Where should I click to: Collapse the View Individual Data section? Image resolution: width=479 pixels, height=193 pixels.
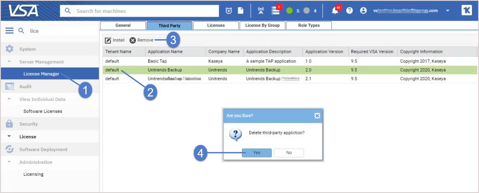[x=9, y=99]
